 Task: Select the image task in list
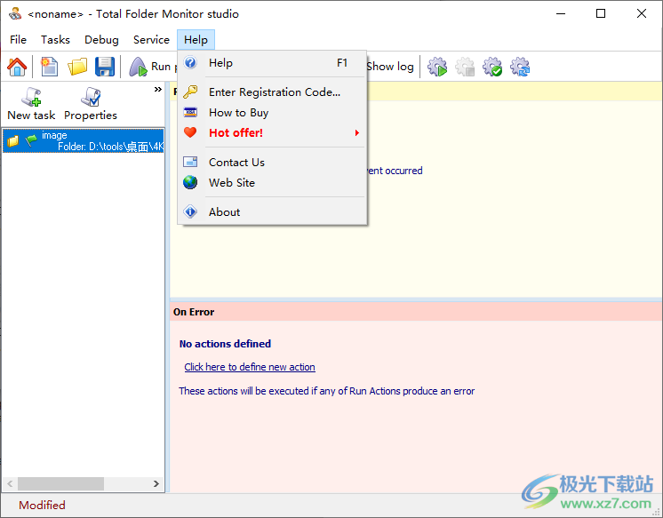coord(84,140)
